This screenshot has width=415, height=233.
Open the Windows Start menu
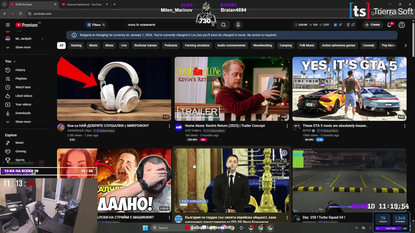point(145,228)
